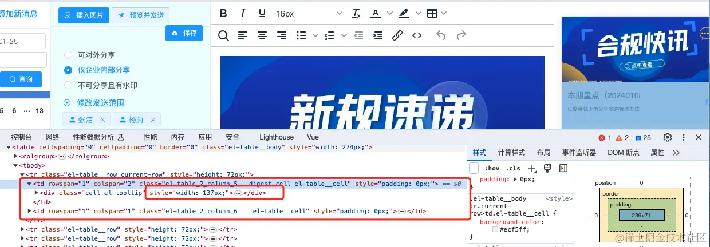Show more style tabs with the >> chevron

676,153
